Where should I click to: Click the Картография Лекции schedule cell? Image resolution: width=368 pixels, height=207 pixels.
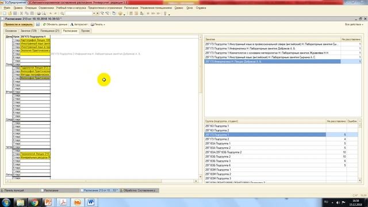pos(35,40)
